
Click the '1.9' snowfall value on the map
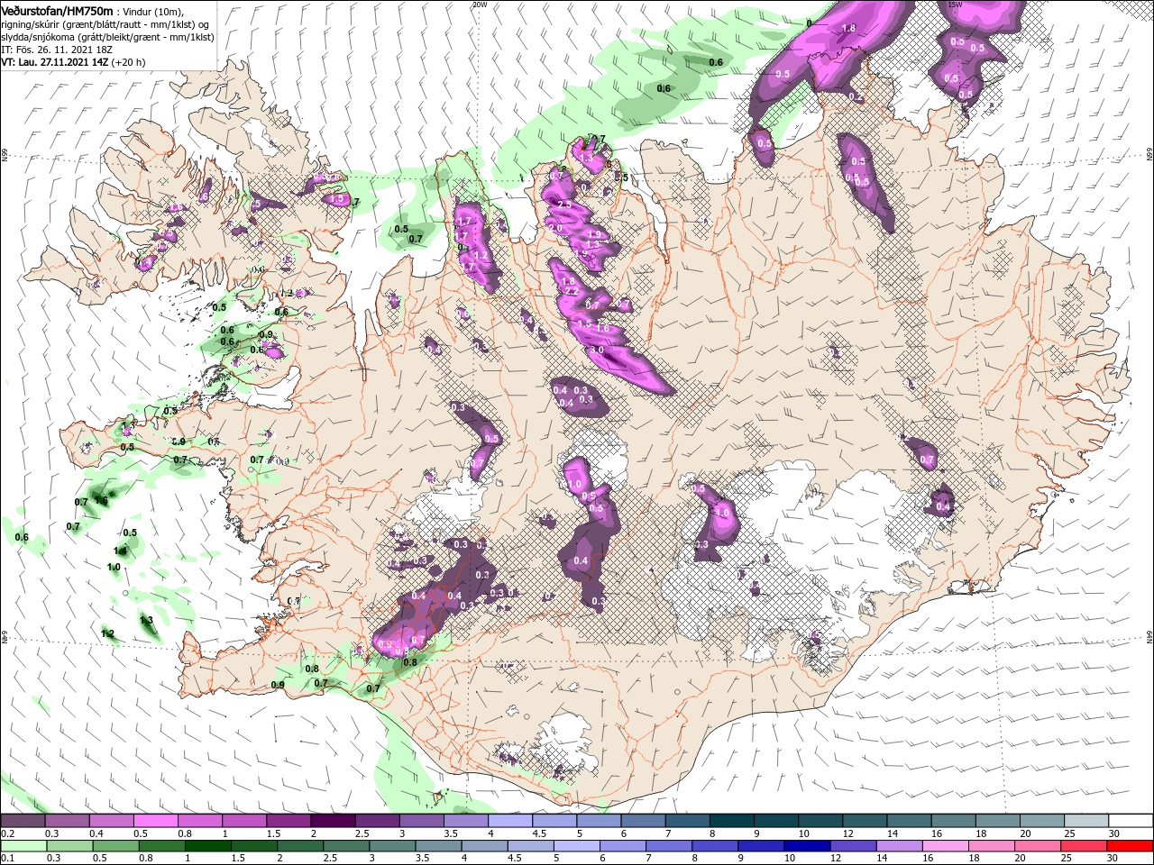[x=593, y=234]
